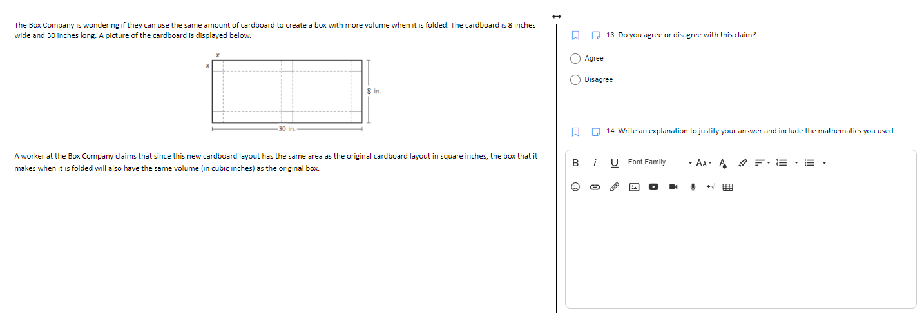922x328 pixels.
Task: Click the "8 in." dimension label
Action: pos(374,92)
